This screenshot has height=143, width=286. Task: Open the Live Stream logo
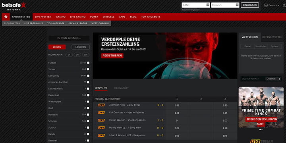(x=261, y=141)
